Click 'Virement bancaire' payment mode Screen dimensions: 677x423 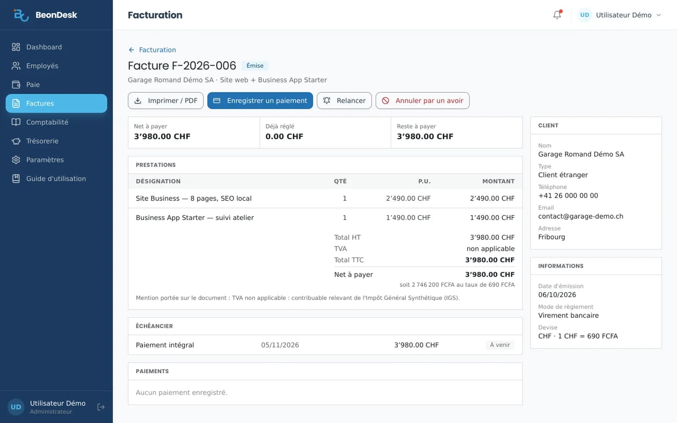[569, 315]
